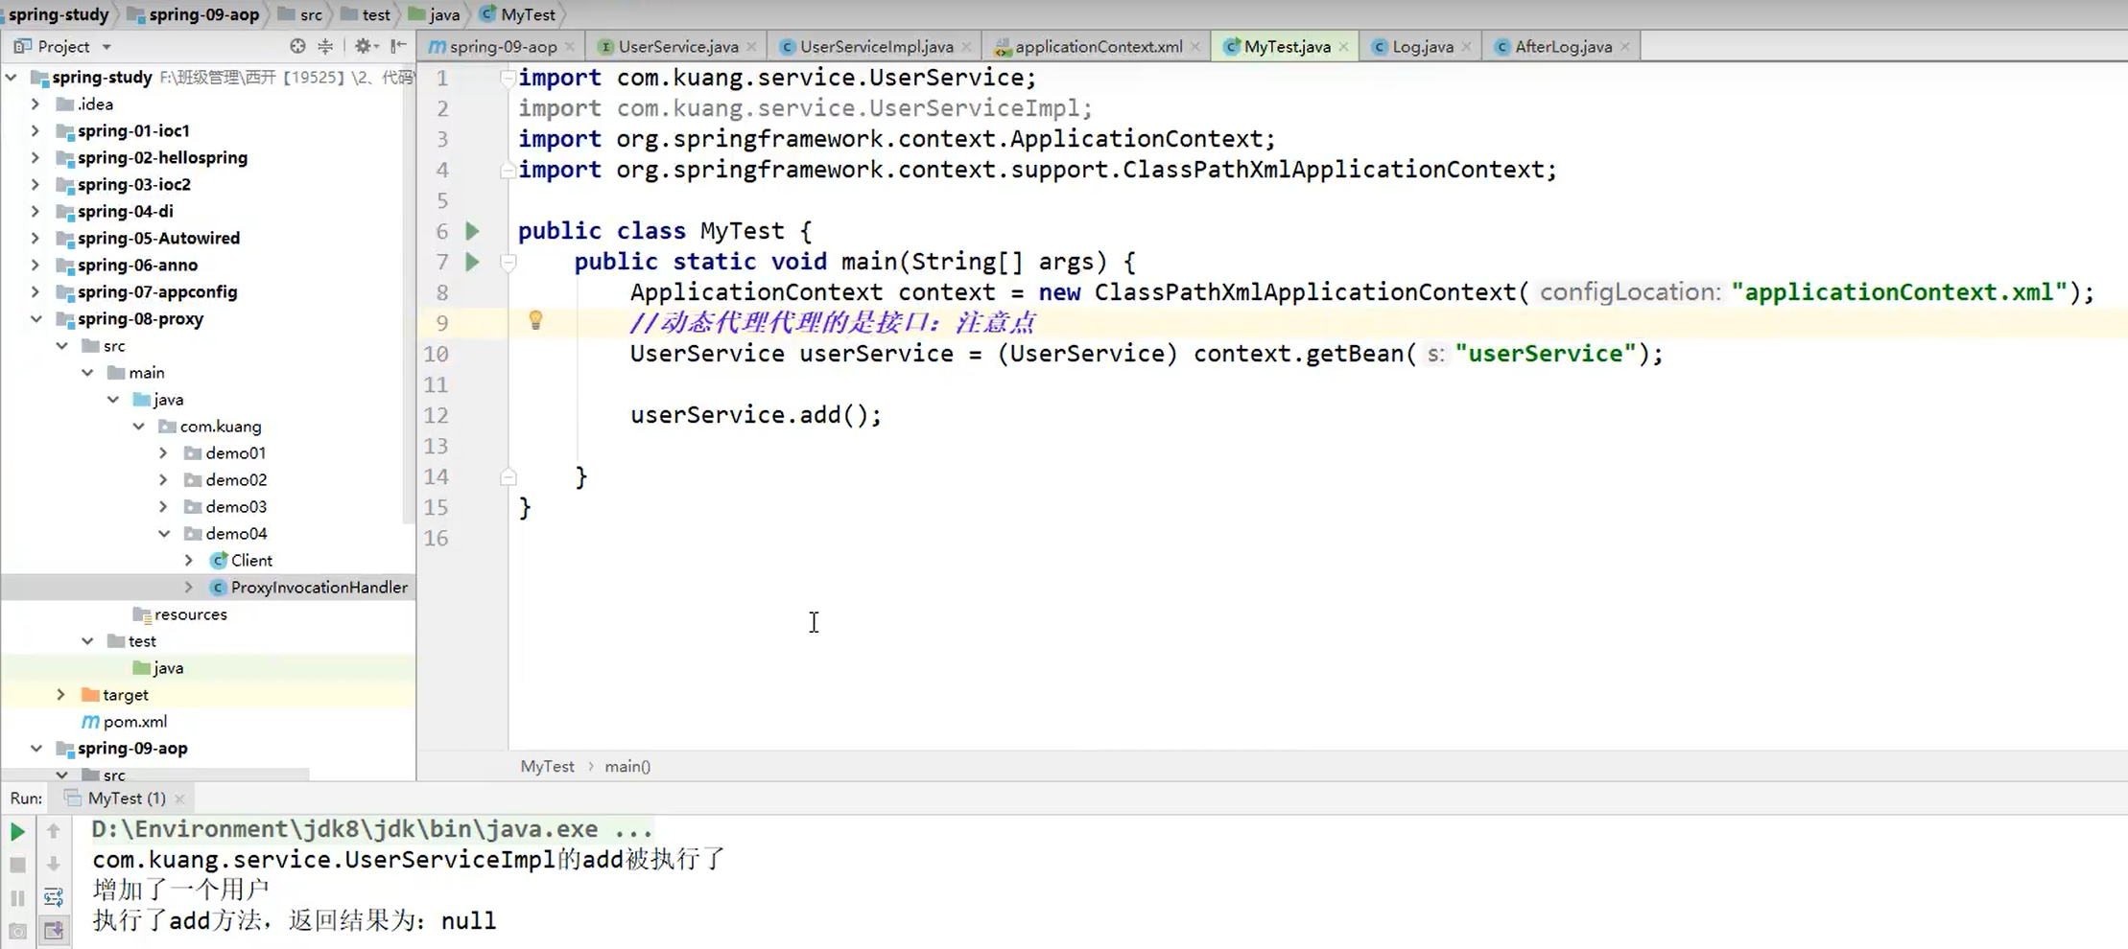Open Project view type dropdown arrow
Screen dimensions: 2128x949
pyautogui.click(x=106, y=47)
